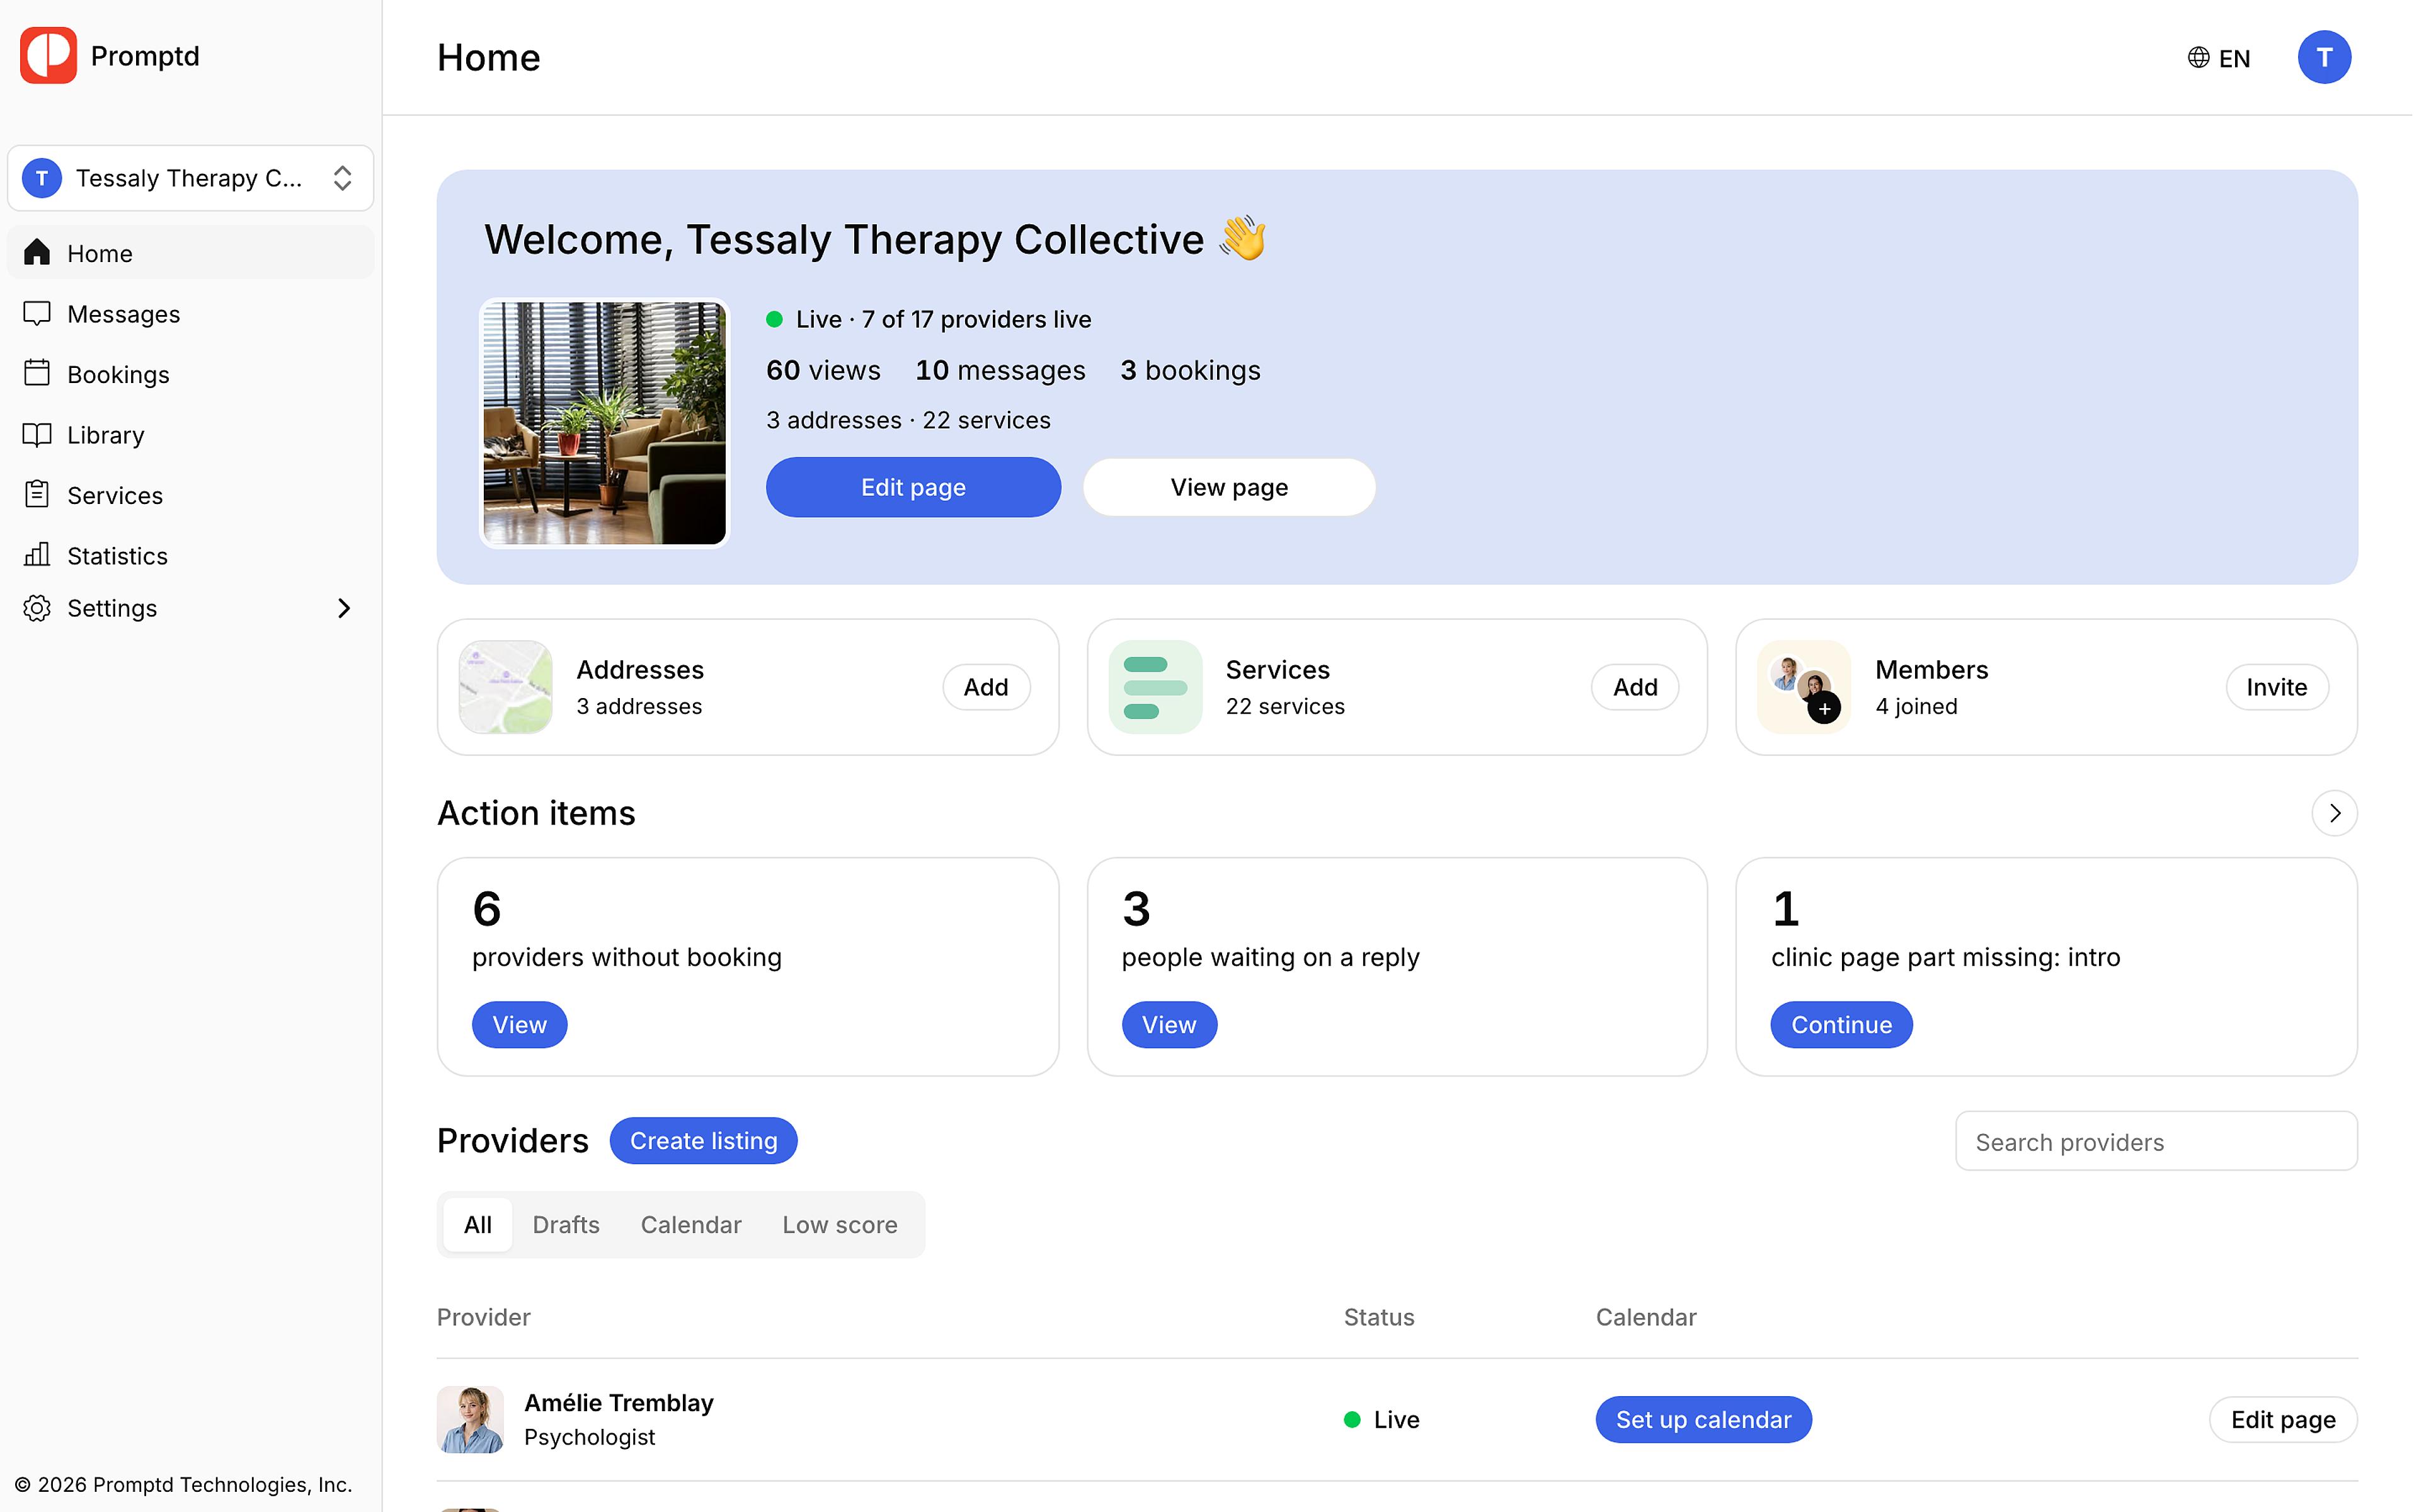This screenshot has height=1512, width=2419.
Task: Open Messages via chat bubble icon
Action: point(37,314)
